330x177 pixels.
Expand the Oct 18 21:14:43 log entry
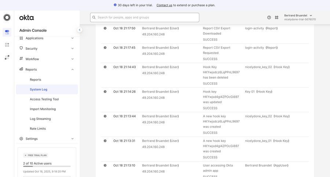click(x=105, y=67)
